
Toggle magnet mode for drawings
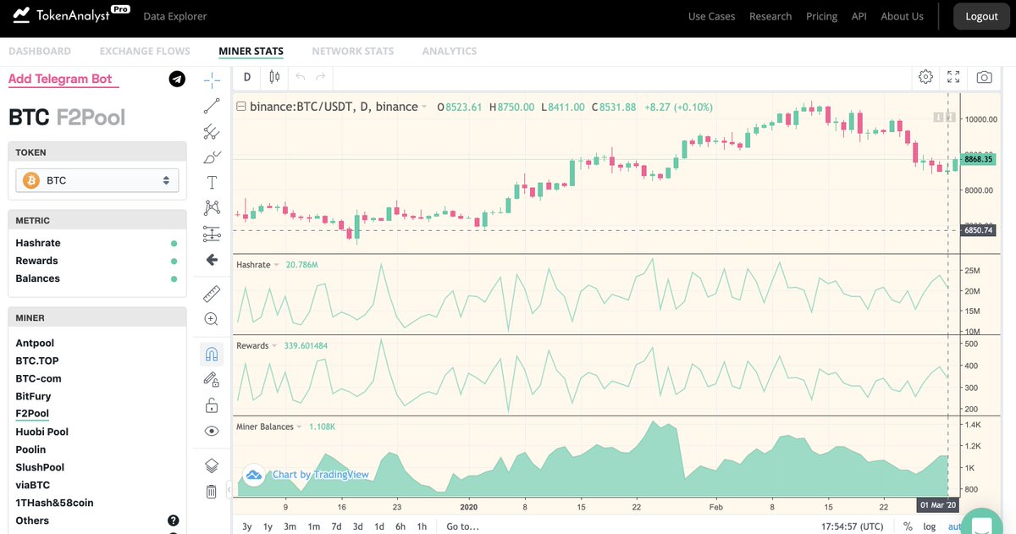click(x=212, y=354)
